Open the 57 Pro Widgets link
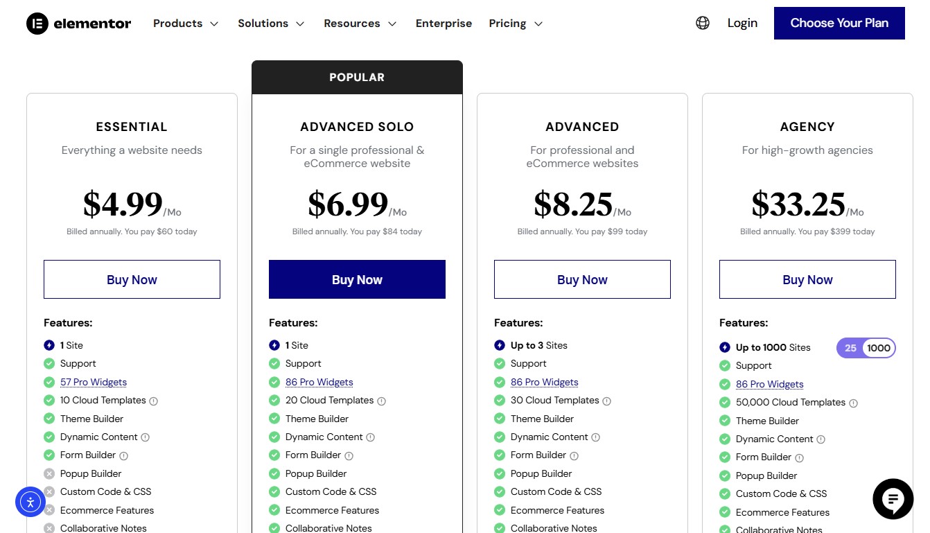Viewport: 930px width, 533px height. pyautogui.click(x=93, y=381)
